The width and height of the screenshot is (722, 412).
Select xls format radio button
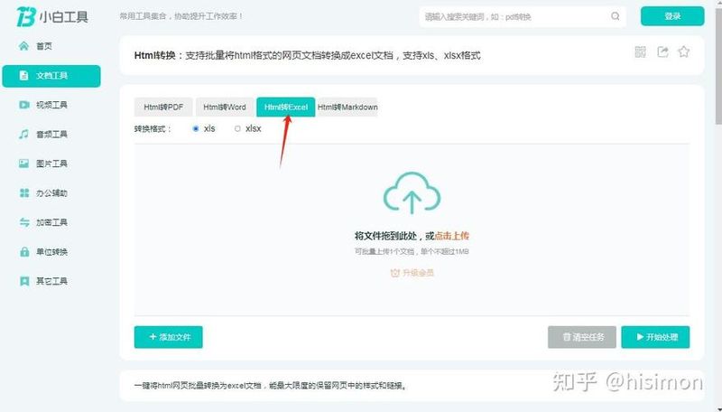[196, 129]
